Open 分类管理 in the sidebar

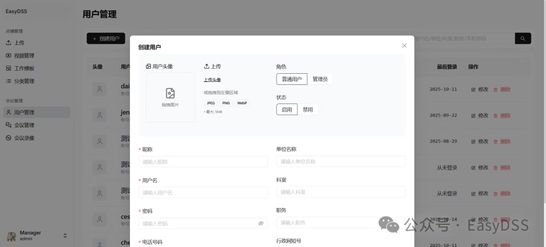37,81
